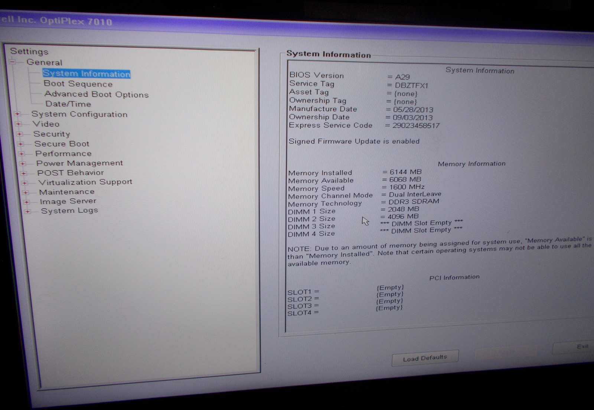The image size is (594, 410).
Task: Expand the Virtualization Support plus icon
Action: coord(25,183)
